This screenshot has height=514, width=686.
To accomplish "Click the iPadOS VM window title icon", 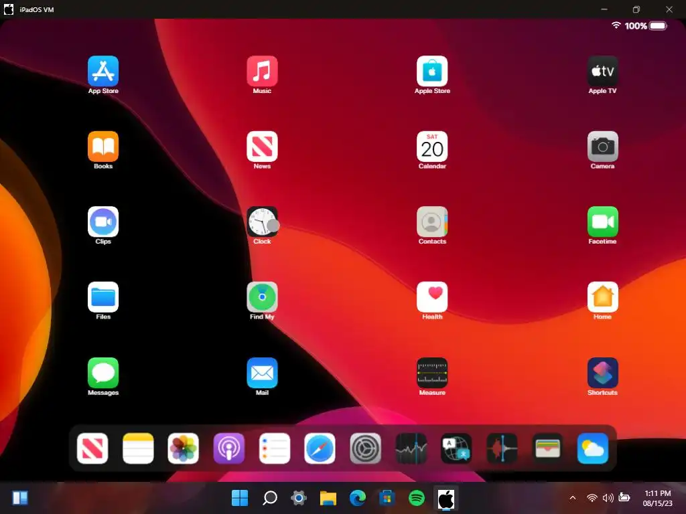I will pos(9,9).
